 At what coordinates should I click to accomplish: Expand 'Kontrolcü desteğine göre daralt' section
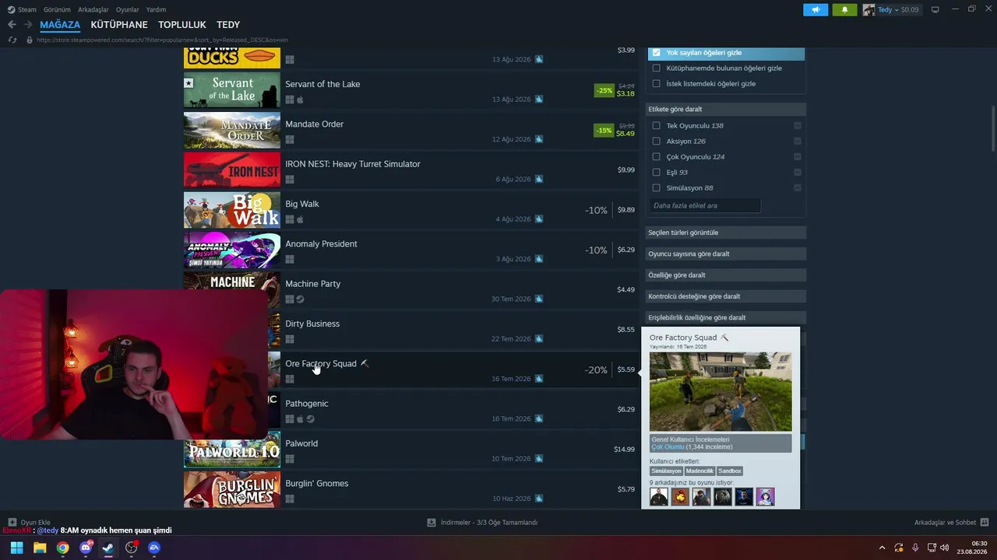[x=726, y=296]
